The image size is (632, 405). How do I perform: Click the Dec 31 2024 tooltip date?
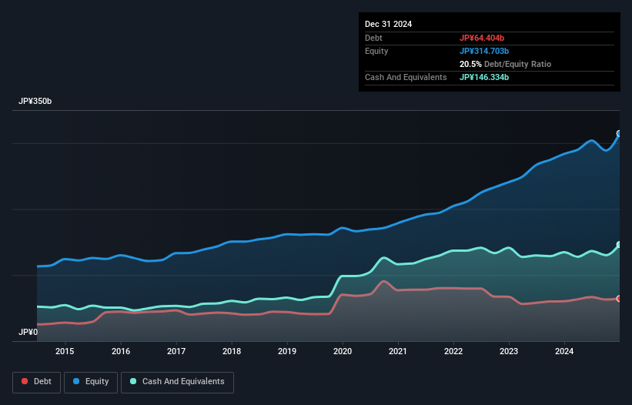click(x=388, y=24)
